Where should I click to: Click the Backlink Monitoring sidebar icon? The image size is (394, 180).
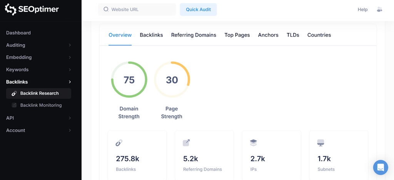click(14, 105)
